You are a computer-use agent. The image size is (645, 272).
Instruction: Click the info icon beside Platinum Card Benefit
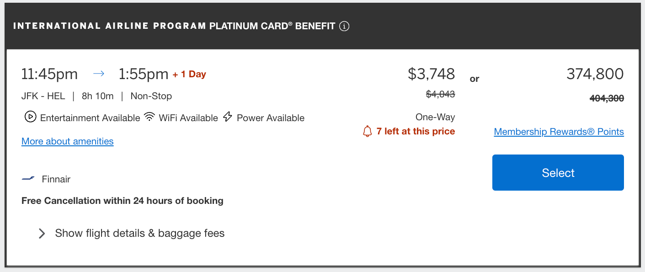tap(344, 26)
